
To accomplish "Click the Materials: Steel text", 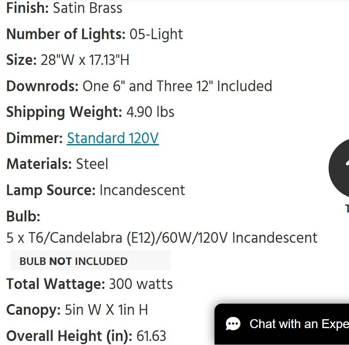I will click(x=57, y=164).
